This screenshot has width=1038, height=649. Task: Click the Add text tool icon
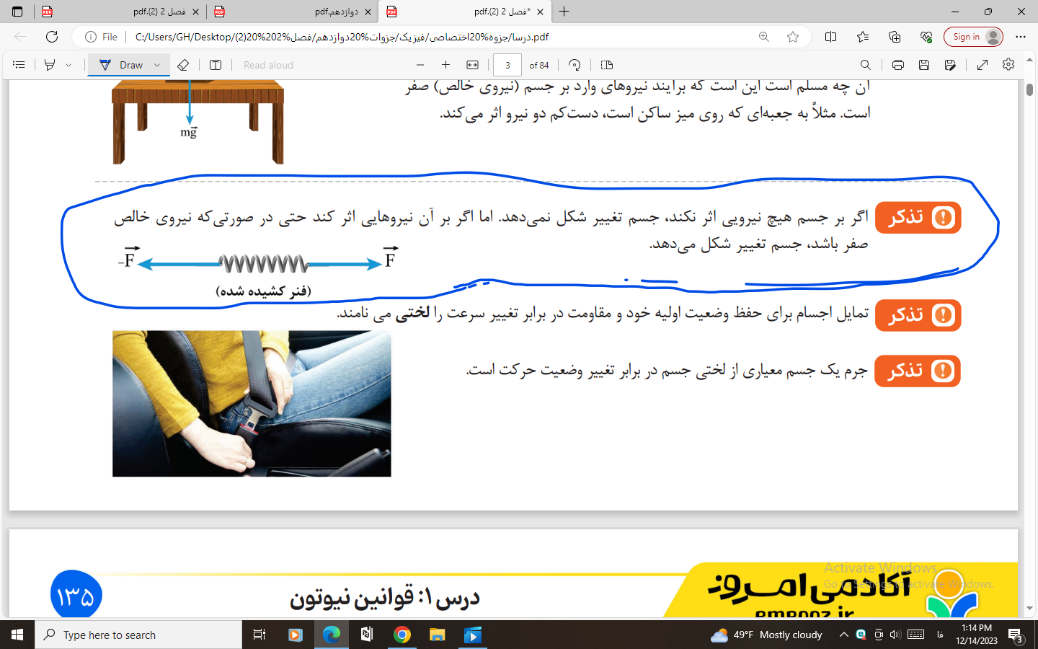click(216, 65)
